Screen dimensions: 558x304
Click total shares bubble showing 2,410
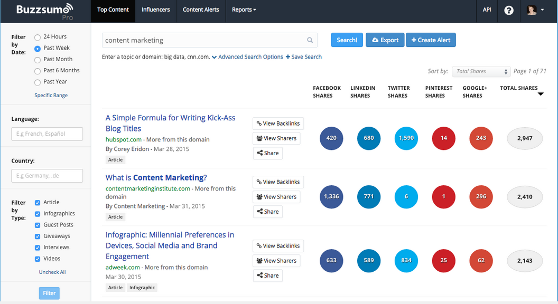pos(525,197)
